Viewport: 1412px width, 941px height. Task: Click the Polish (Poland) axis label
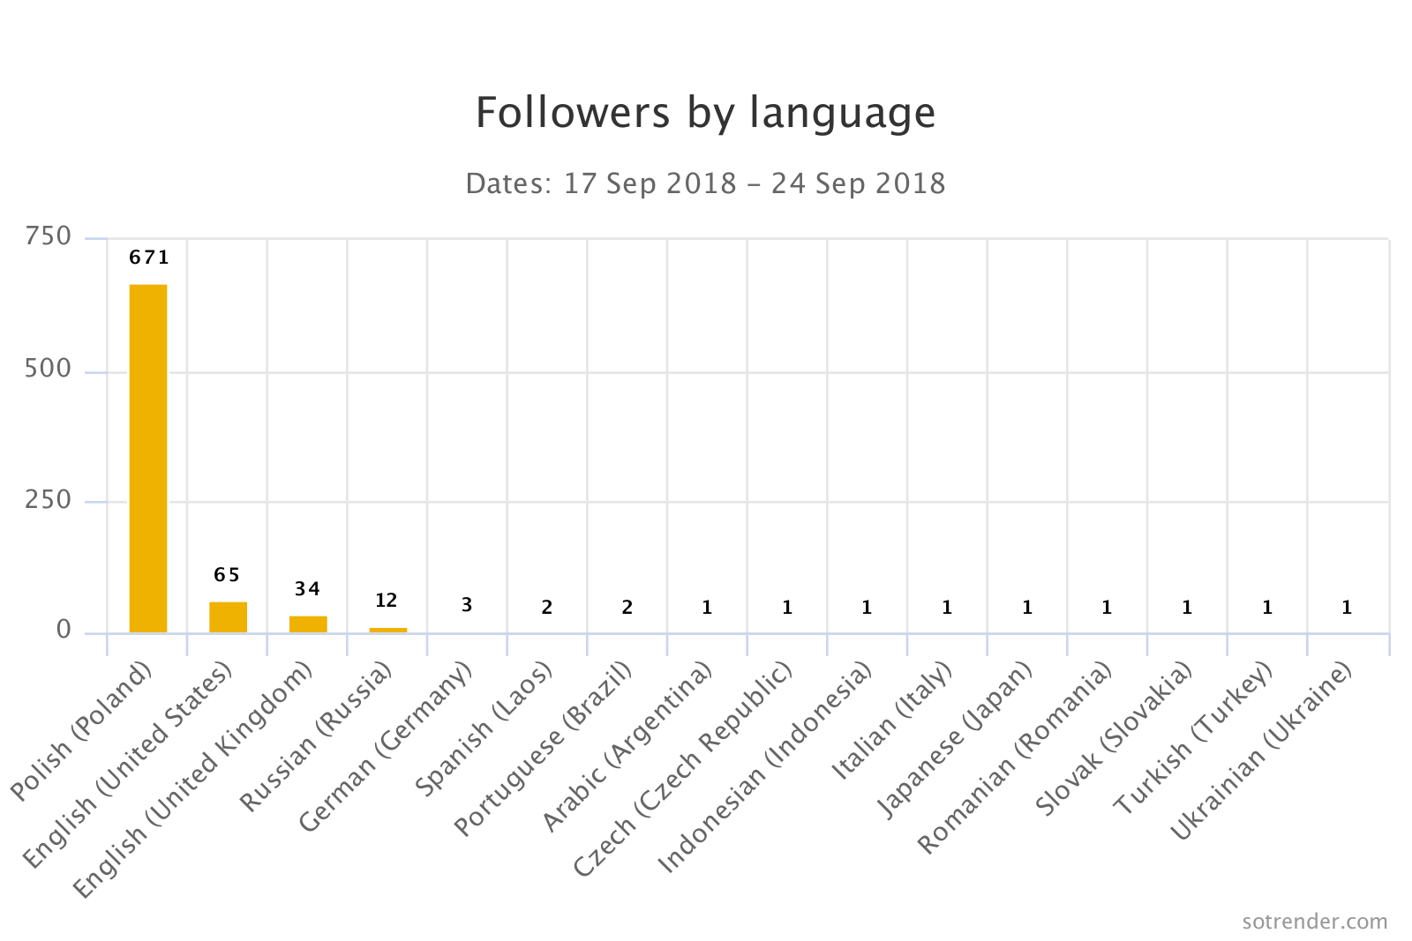pos(81,732)
